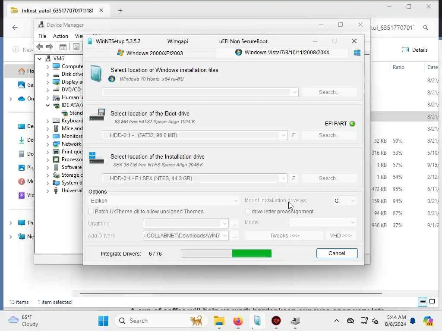Open Downloads in Explorer sidebar
This screenshot has height=331, width=442.
26,140
